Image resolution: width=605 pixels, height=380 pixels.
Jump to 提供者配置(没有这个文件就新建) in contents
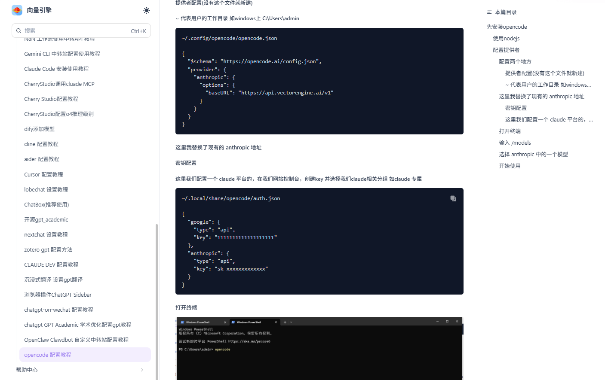click(544, 73)
